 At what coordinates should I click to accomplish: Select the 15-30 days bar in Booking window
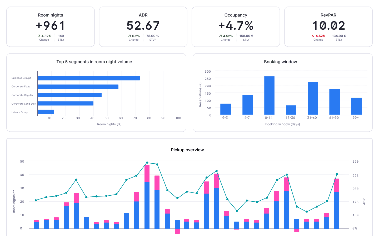[x=291, y=110]
